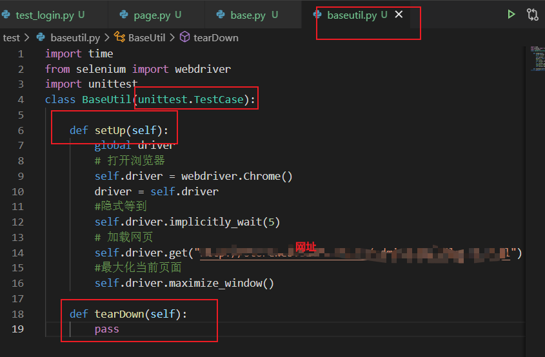The height and width of the screenshot is (357, 545).
Task: Click the Python icon on page.py tab
Action: pyautogui.click(x=124, y=15)
